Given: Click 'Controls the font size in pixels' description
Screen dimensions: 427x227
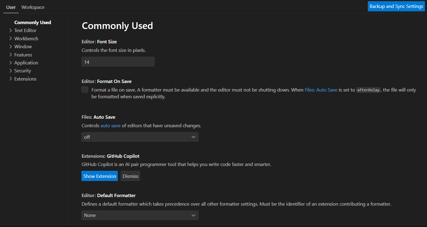Looking at the screenshot, I should click(113, 50).
